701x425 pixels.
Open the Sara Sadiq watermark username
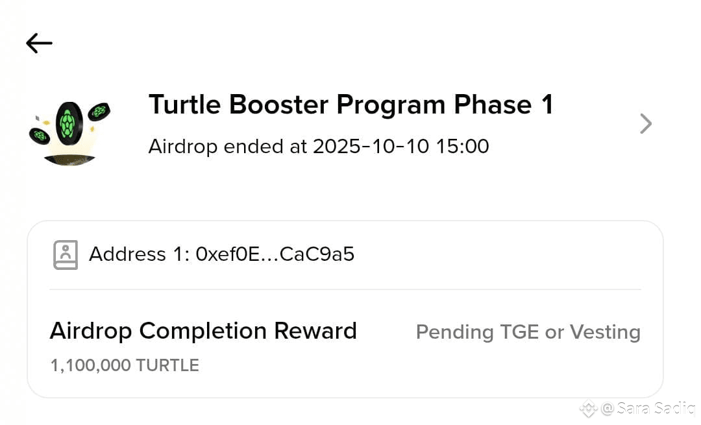(648, 408)
